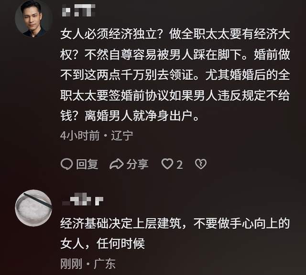Image resolution: width=306 pixels, height=275 pixels.
Task: Open the first commenter's blurred username
Action: 78,10
